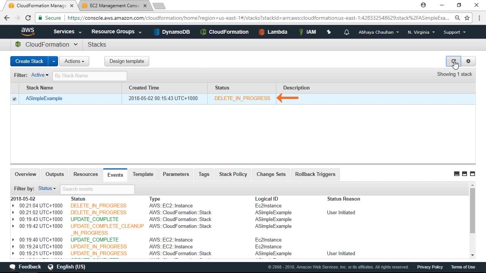Open the Status filter for events
This screenshot has width=486, height=273.
point(47,188)
